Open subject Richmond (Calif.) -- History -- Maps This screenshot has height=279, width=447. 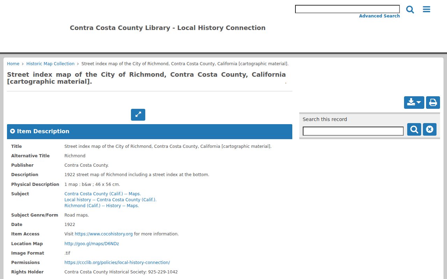[x=102, y=206]
